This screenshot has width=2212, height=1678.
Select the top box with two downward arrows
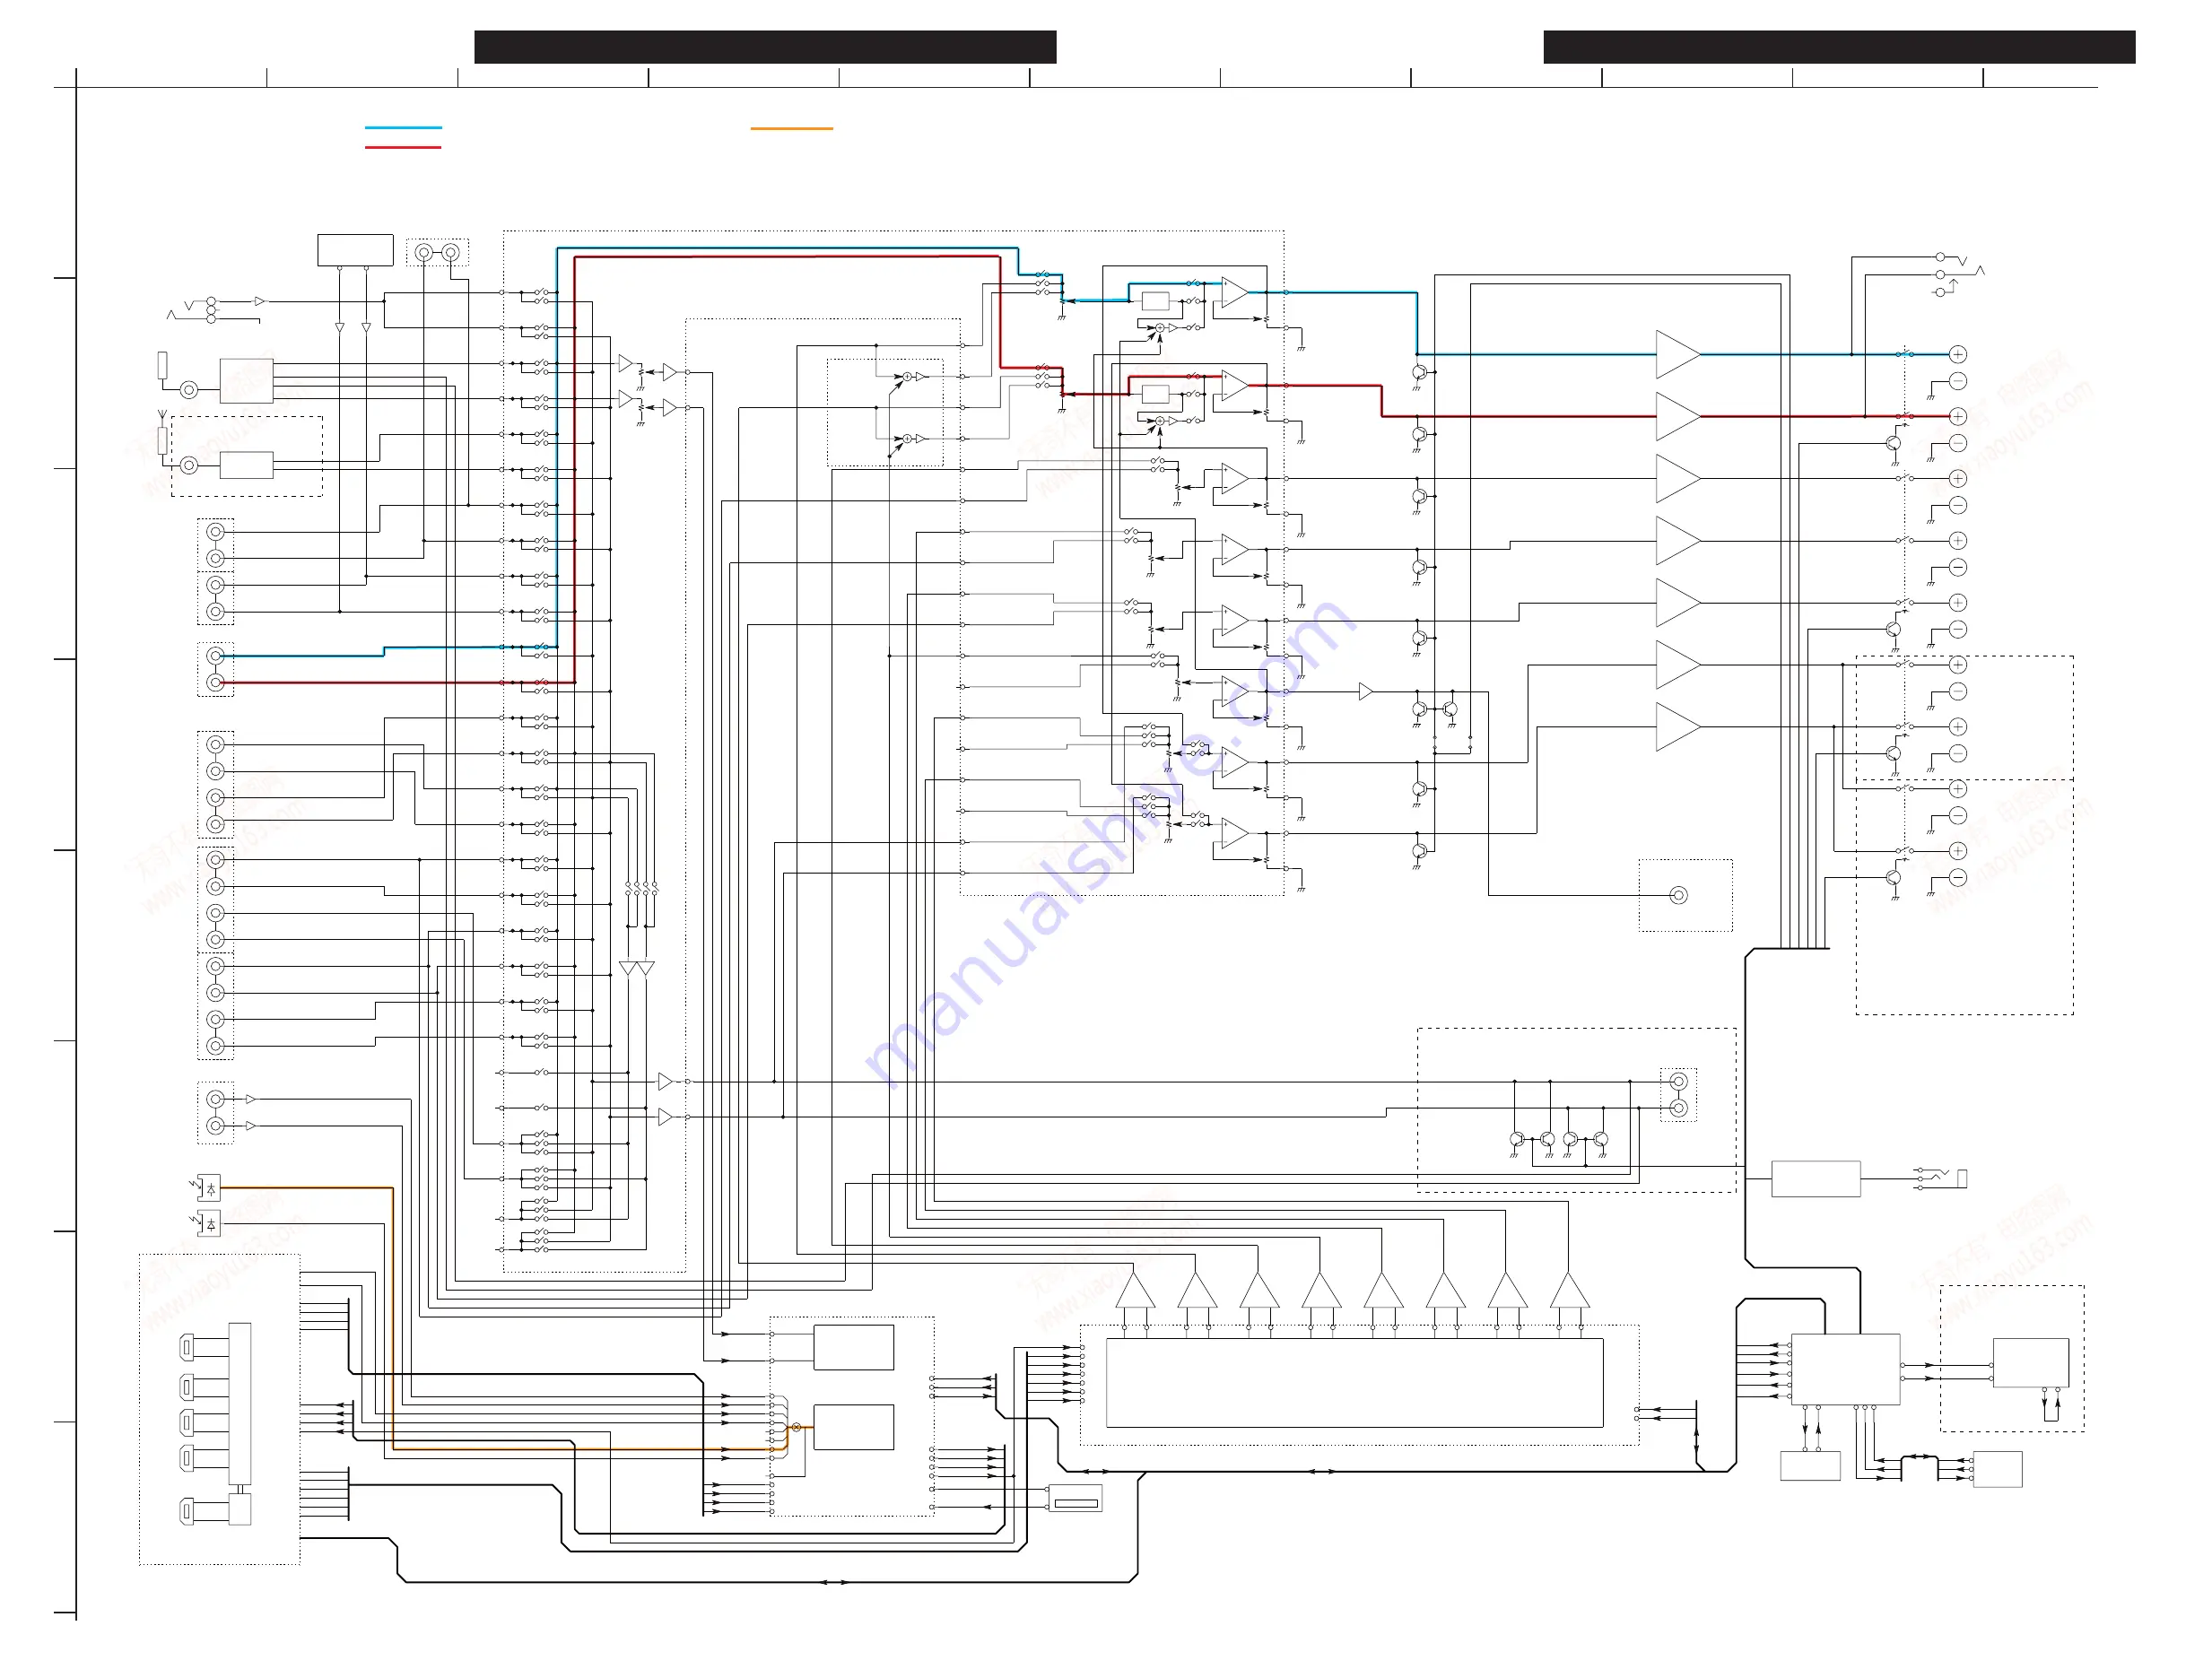pyautogui.click(x=355, y=250)
